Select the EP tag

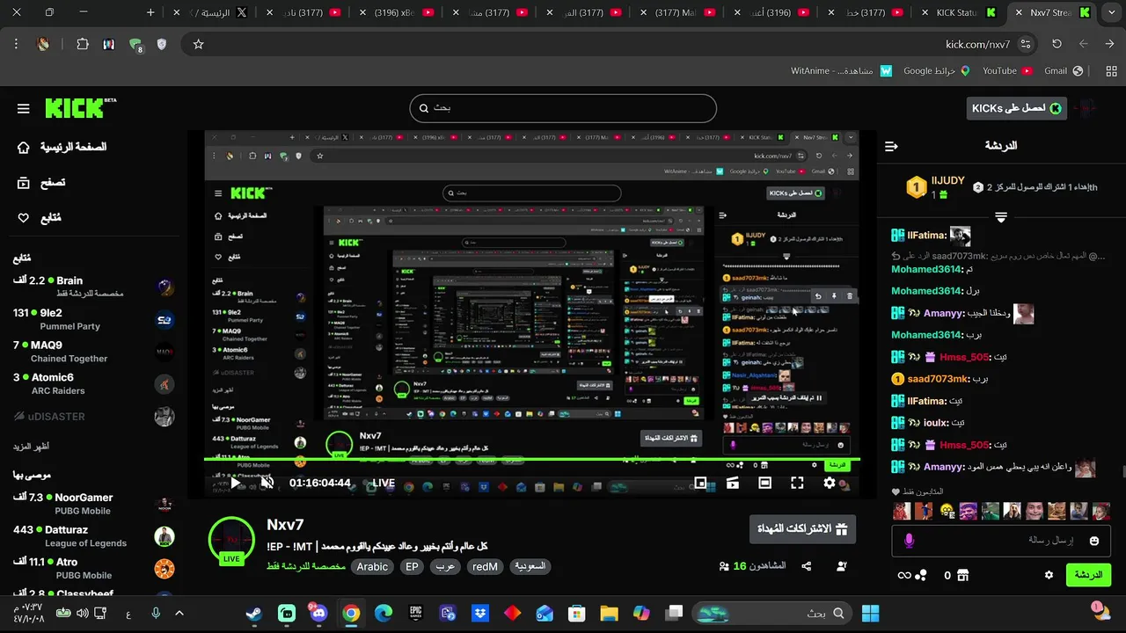coord(412,567)
